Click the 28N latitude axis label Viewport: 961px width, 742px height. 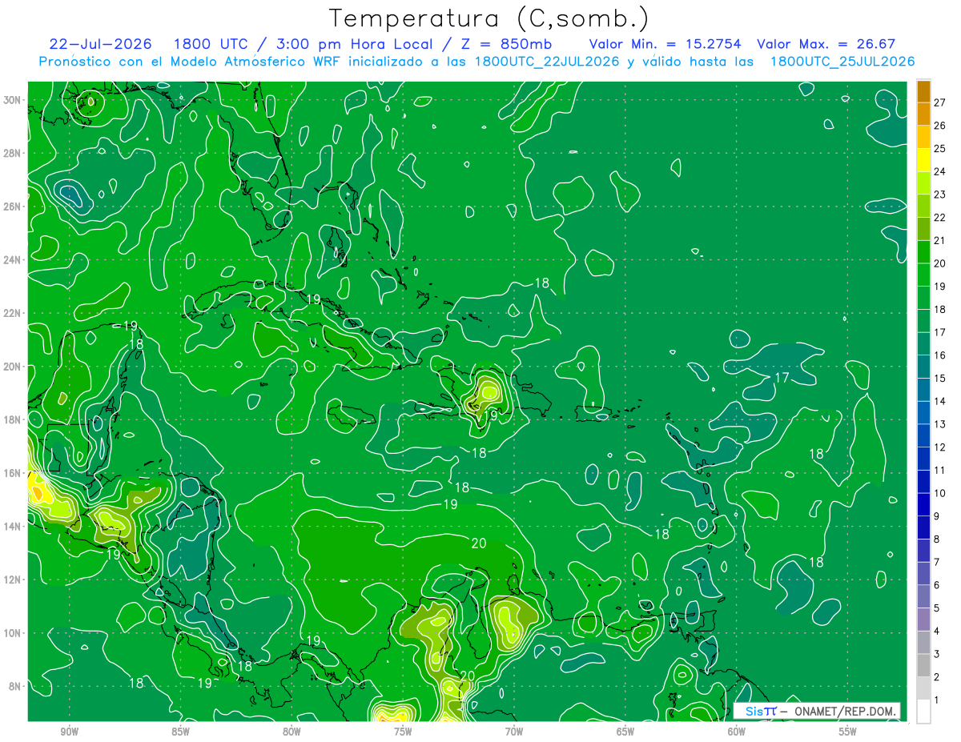point(13,153)
